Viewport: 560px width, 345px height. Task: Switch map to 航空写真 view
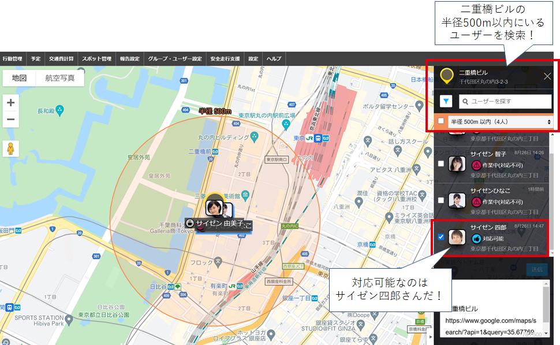coord(60,78)
